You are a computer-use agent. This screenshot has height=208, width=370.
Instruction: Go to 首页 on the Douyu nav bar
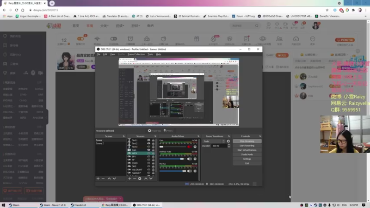pyautogui.click(x=76, y=26)
